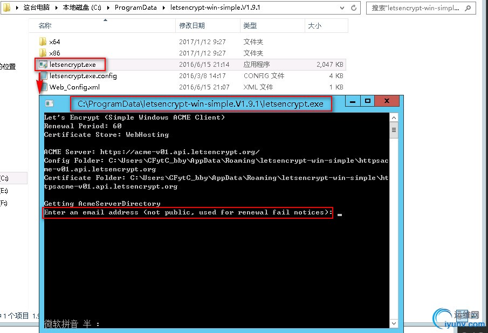Image resolution: width=488 pixels, height=333 pixels.
Task: Click the 应用程序 type cell
Action: point(257,64)
